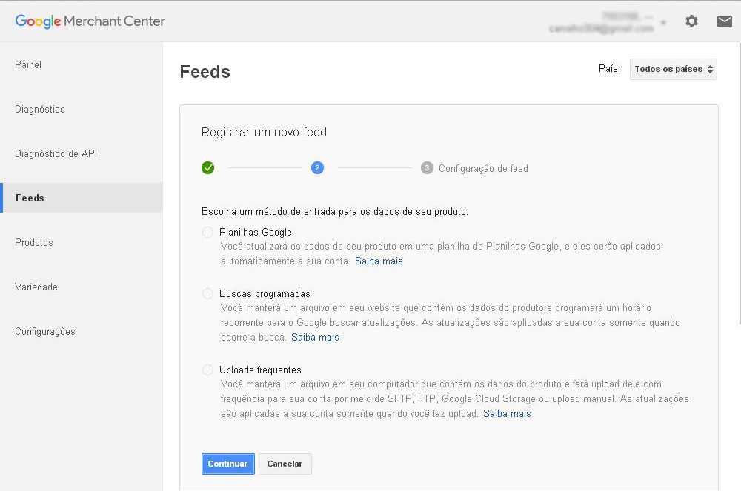Screen dimensions: 741x491
Task: Open Produtos in the sidebar
Action: [34, 243]
